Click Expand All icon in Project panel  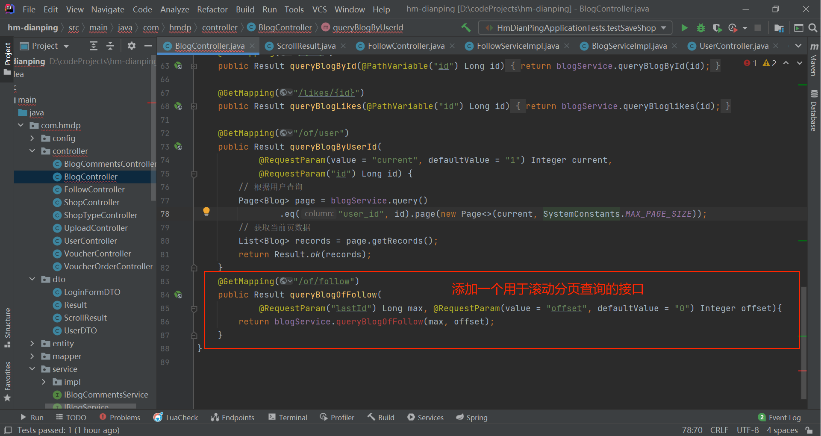coord(94,46)
